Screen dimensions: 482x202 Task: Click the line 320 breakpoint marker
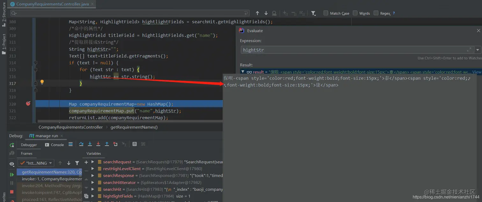point(28,103)
